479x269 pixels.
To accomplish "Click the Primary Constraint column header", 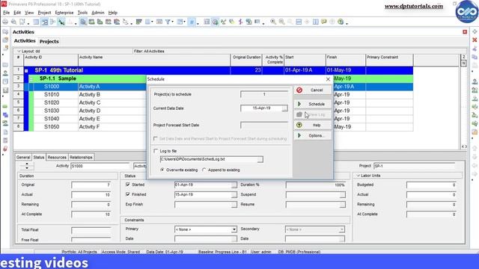I will [x=389, y=60].
